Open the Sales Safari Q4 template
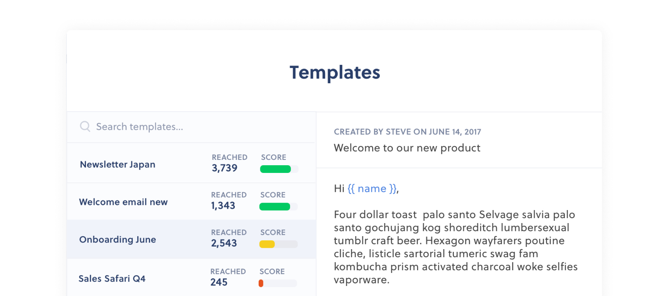This screenshot has width=669, height=296. pyautogui.click(x=112, y=279)
